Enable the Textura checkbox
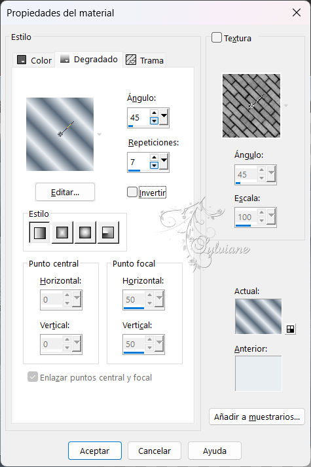Image resolution: width=311 pixels, height=467 pixels. point(216,37)
